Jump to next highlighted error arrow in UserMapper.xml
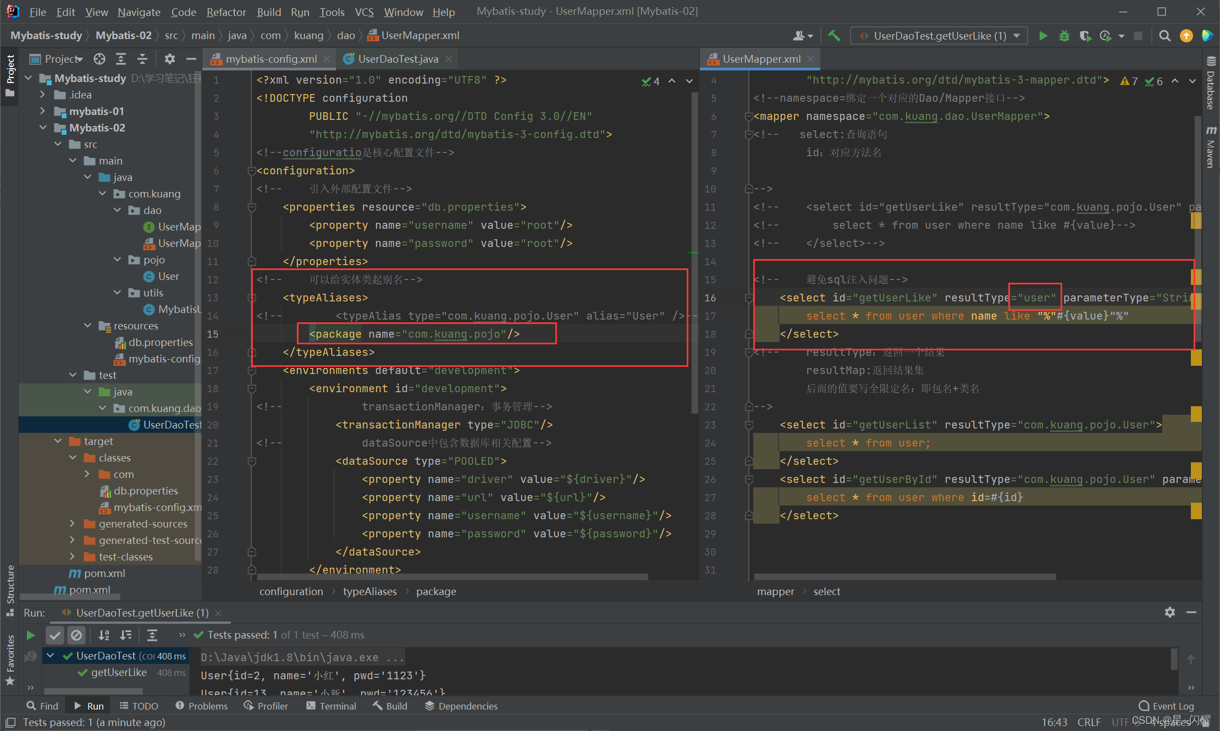The width and height of the screenshot is (1220, 731). (x=1192, y=81)
